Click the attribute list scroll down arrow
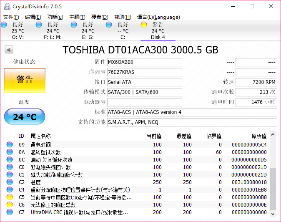Screen dimensions: 281x222 [x=273, y=214]
